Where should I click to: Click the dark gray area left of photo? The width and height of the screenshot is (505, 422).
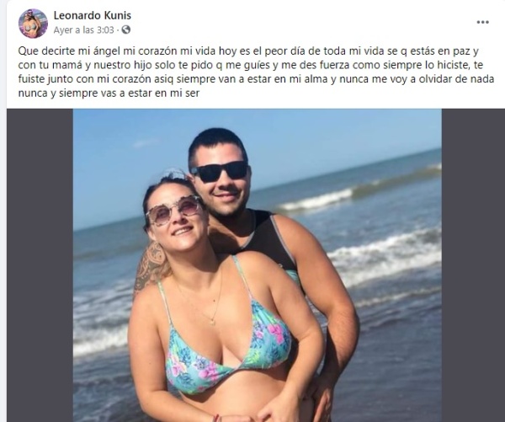point(40,265)
